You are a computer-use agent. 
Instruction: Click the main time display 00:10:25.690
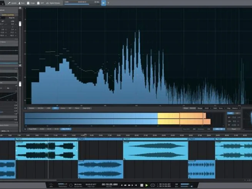[x=110, y=184]
